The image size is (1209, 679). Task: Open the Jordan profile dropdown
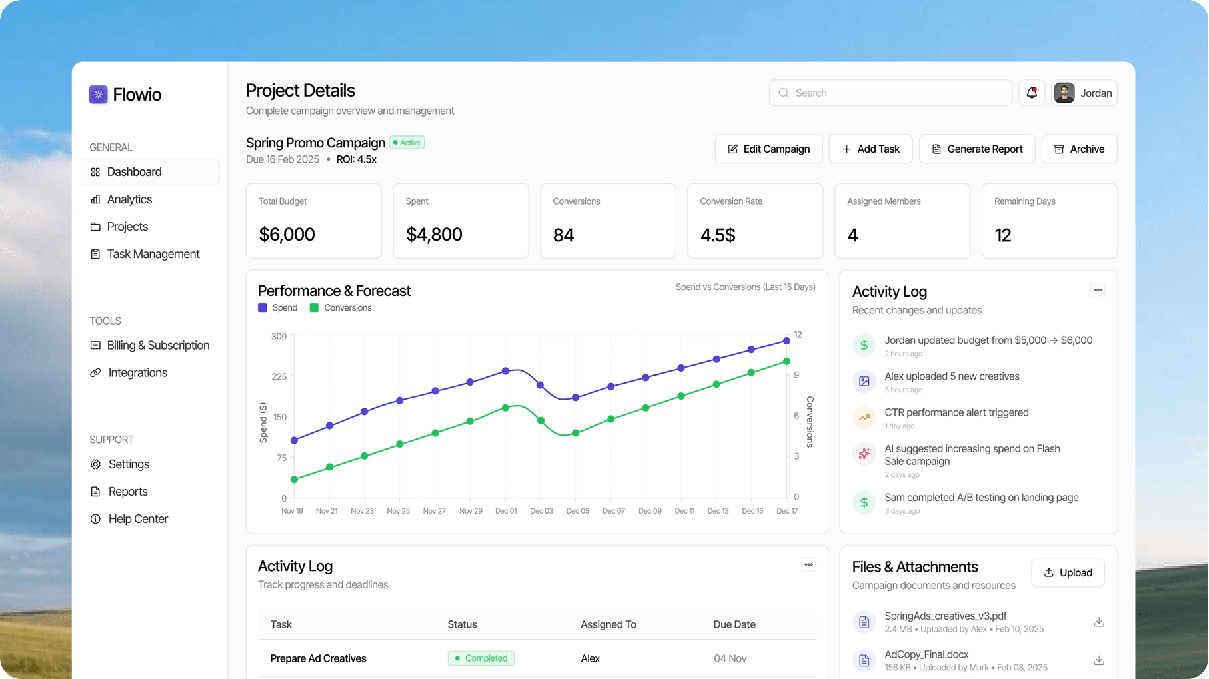pos(1084,93)
